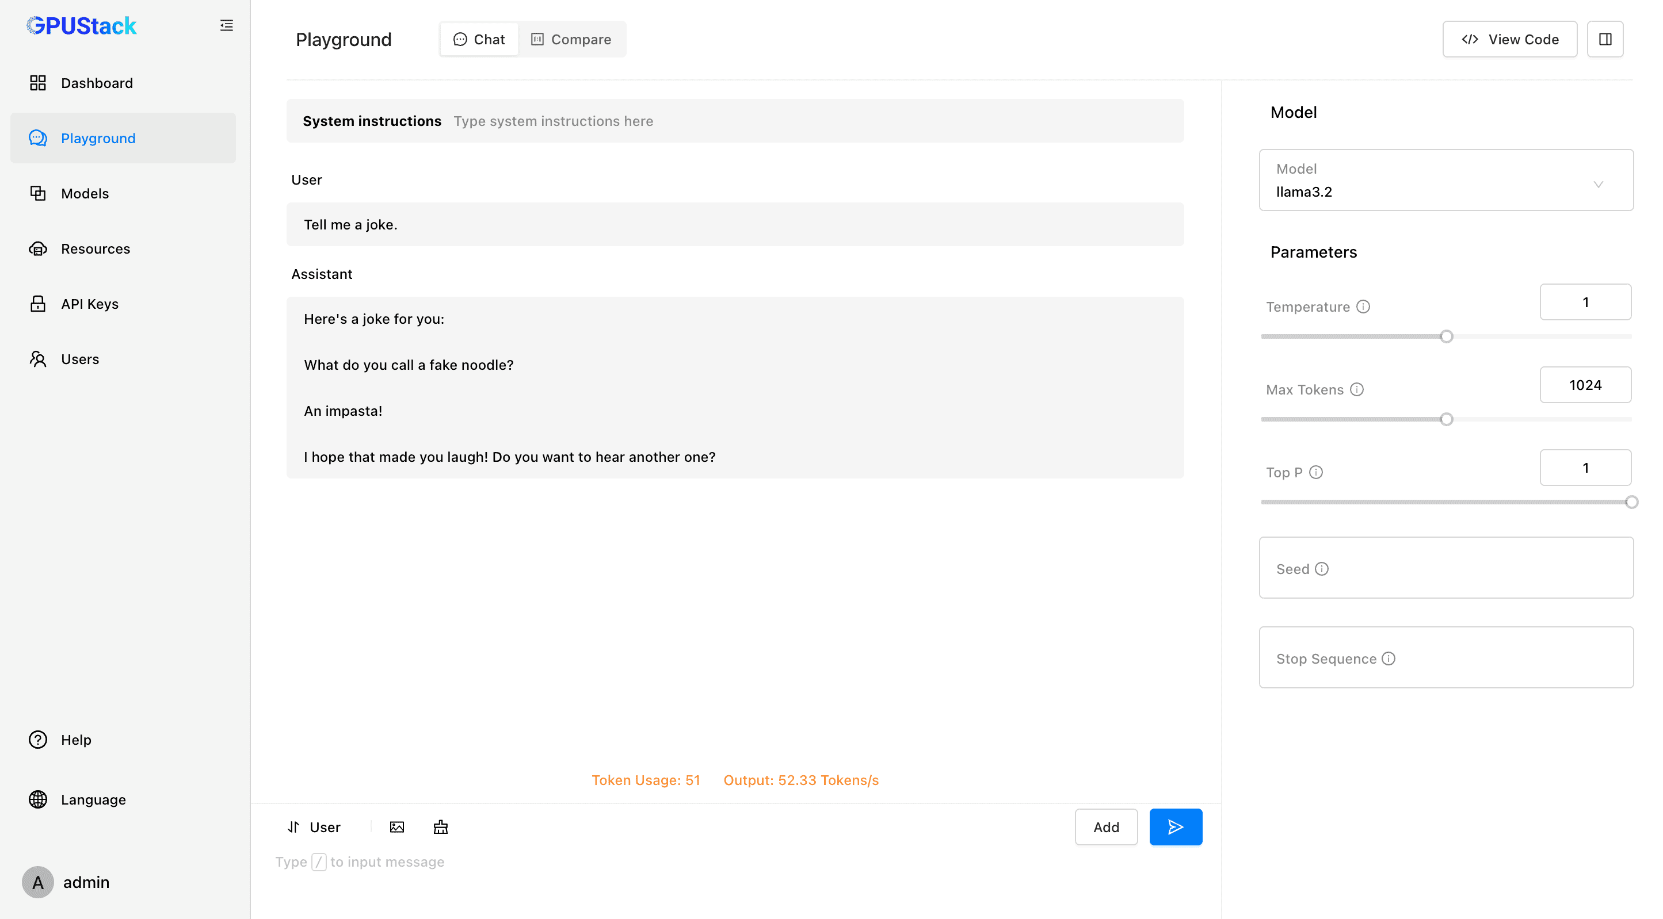
Task: Click the Max Tokens info tooltip expander
Action: click(1357, 389)
